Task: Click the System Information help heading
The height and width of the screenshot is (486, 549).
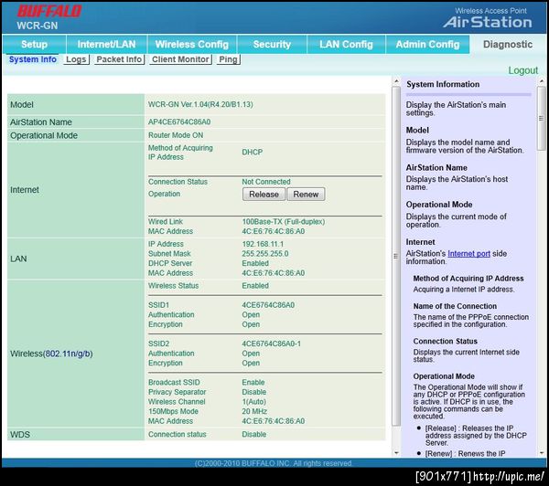Action: click(x=443, y=84)
